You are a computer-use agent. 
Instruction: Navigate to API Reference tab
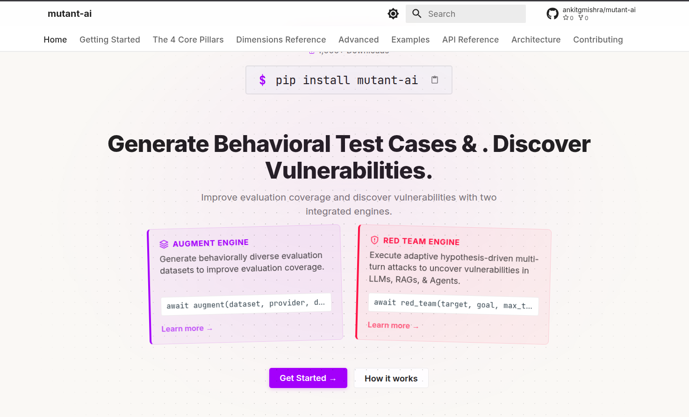pos(470,40)
